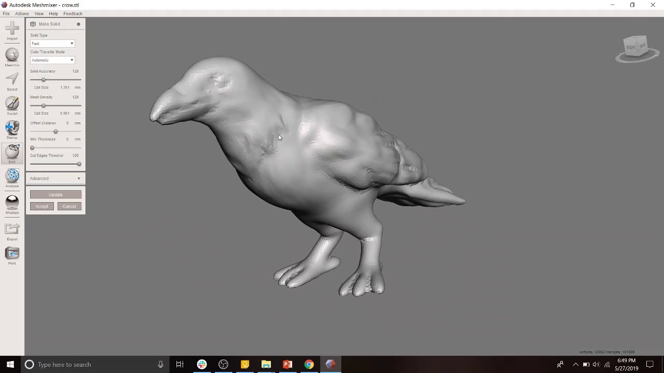Click the Solid Accuracy slider handle

click(44, 80)
